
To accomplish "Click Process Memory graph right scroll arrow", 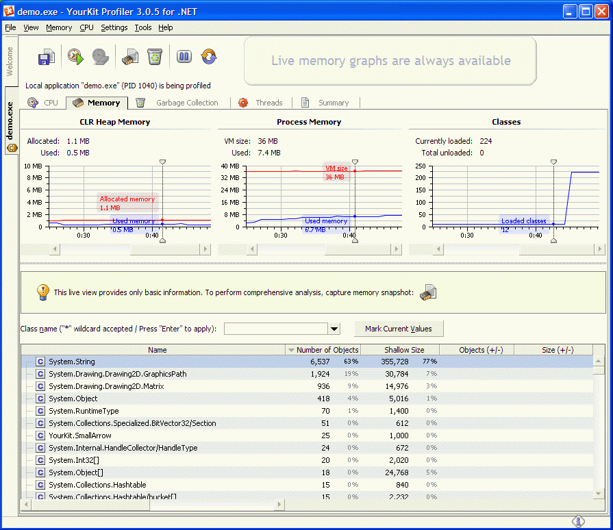I will point(397,249).
